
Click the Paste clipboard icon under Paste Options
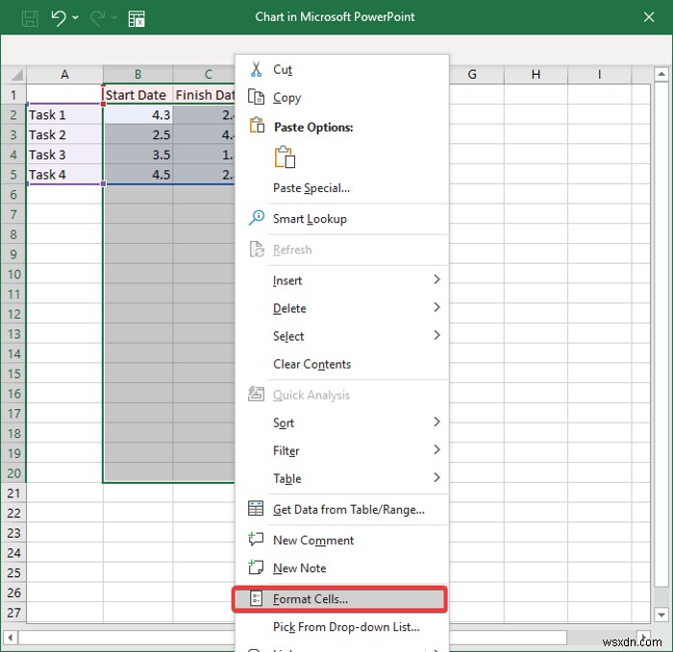point(285,157)
